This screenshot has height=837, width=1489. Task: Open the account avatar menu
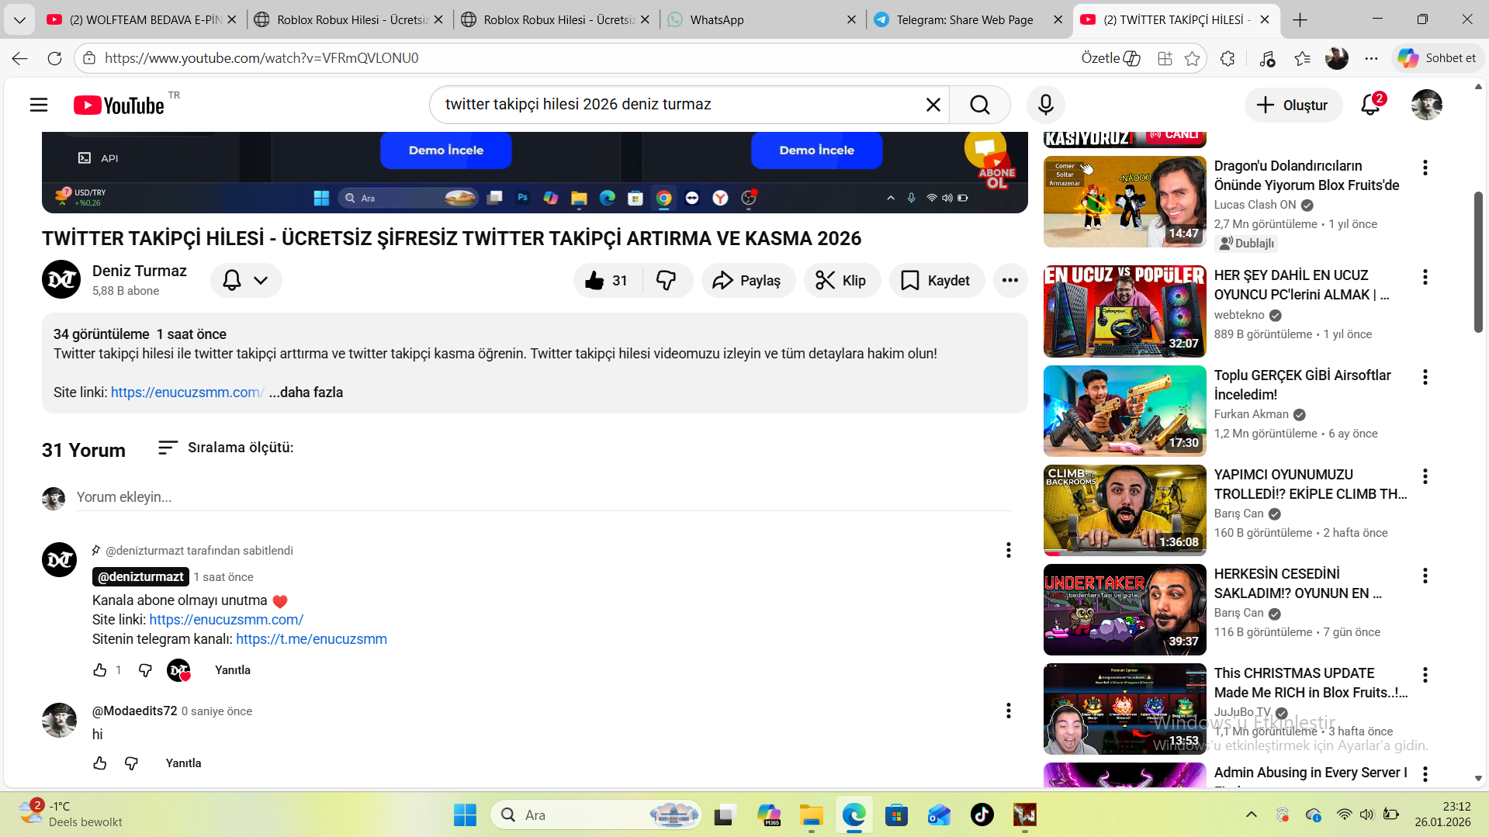(1426, 105)
